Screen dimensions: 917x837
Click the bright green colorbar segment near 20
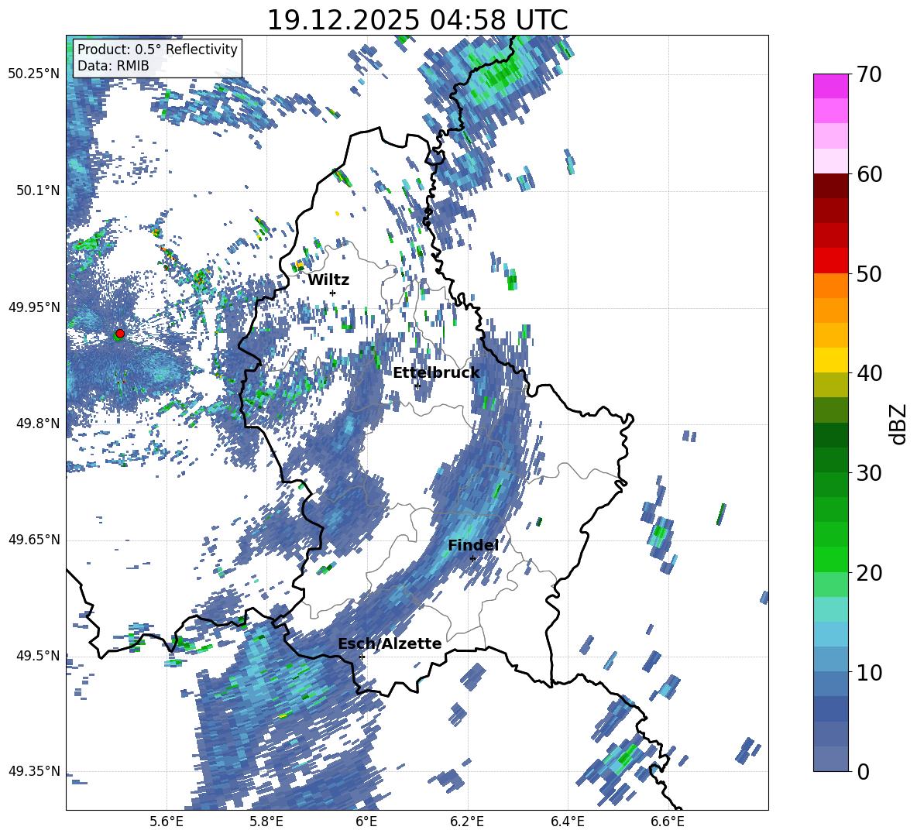point(830,559)
